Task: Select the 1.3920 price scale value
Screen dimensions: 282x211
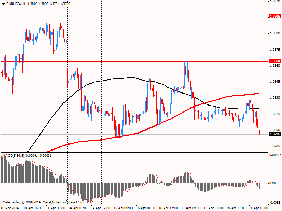Action: coord(275,1)
